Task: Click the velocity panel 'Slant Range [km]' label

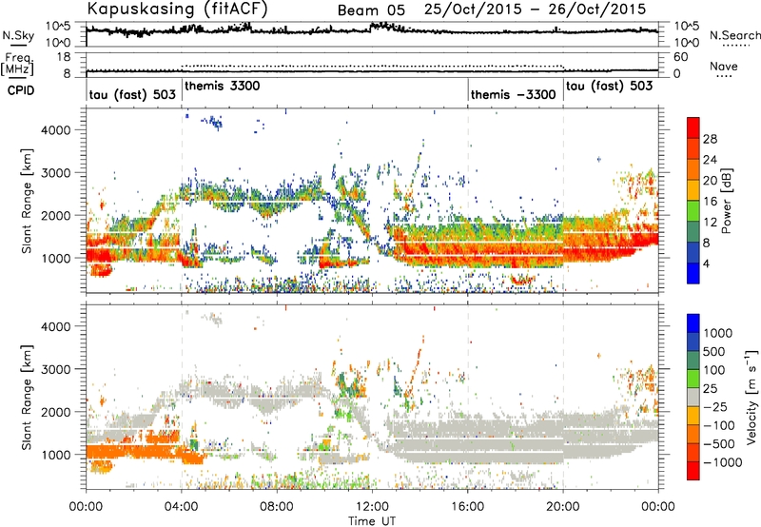Action: point(27,397)
